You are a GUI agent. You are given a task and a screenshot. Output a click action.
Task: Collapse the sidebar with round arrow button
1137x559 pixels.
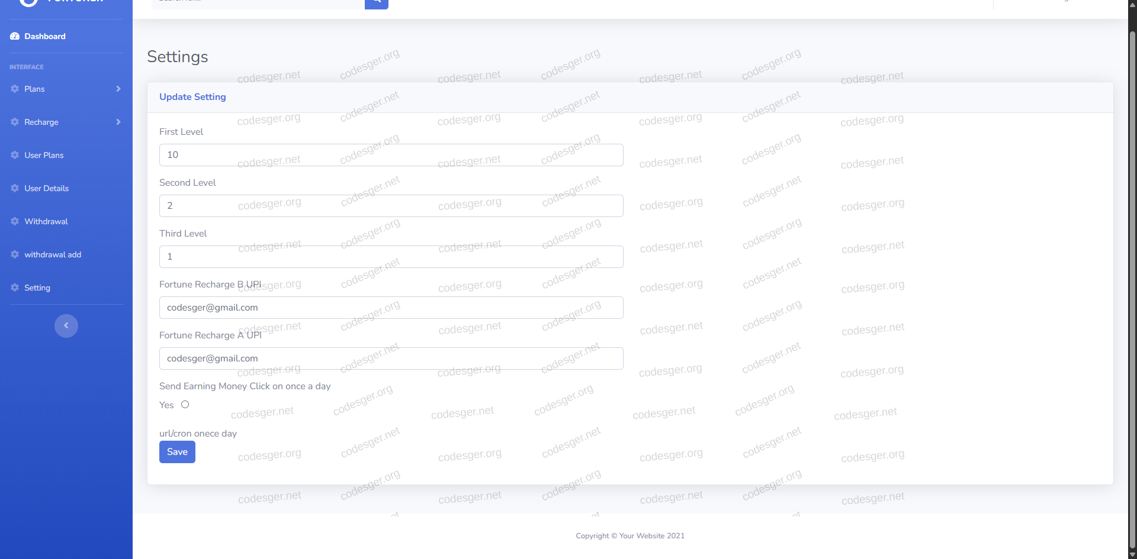coord(66,326)
